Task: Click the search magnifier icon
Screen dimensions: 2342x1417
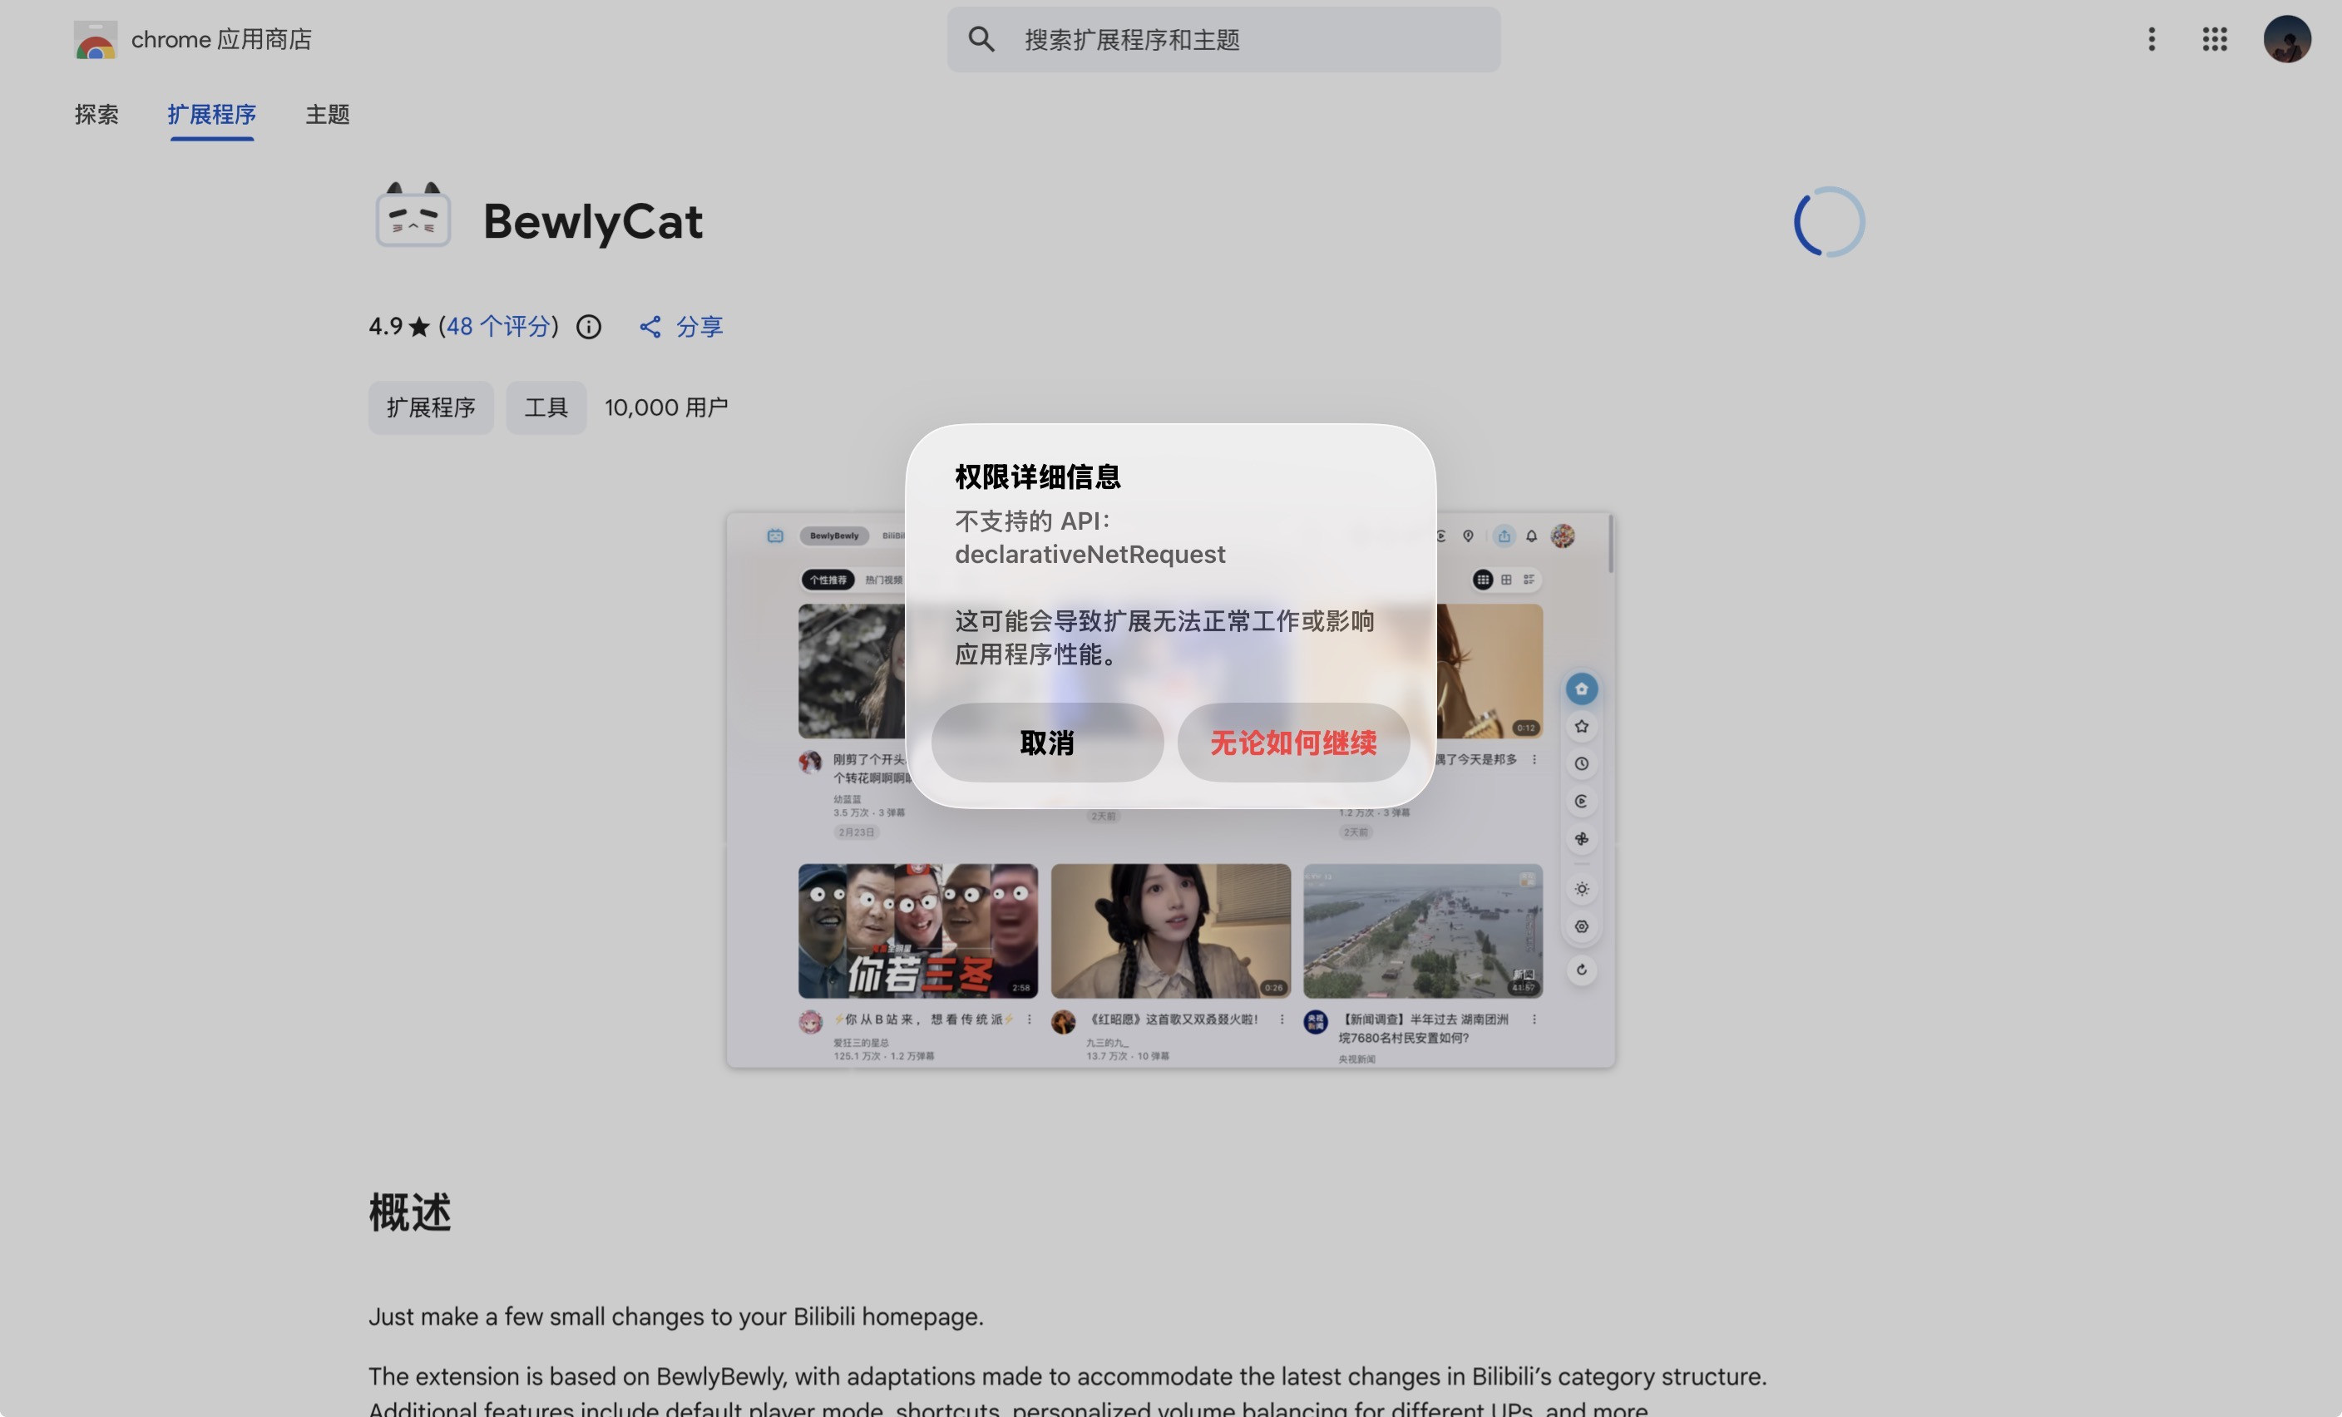Action: pos(981,39)
